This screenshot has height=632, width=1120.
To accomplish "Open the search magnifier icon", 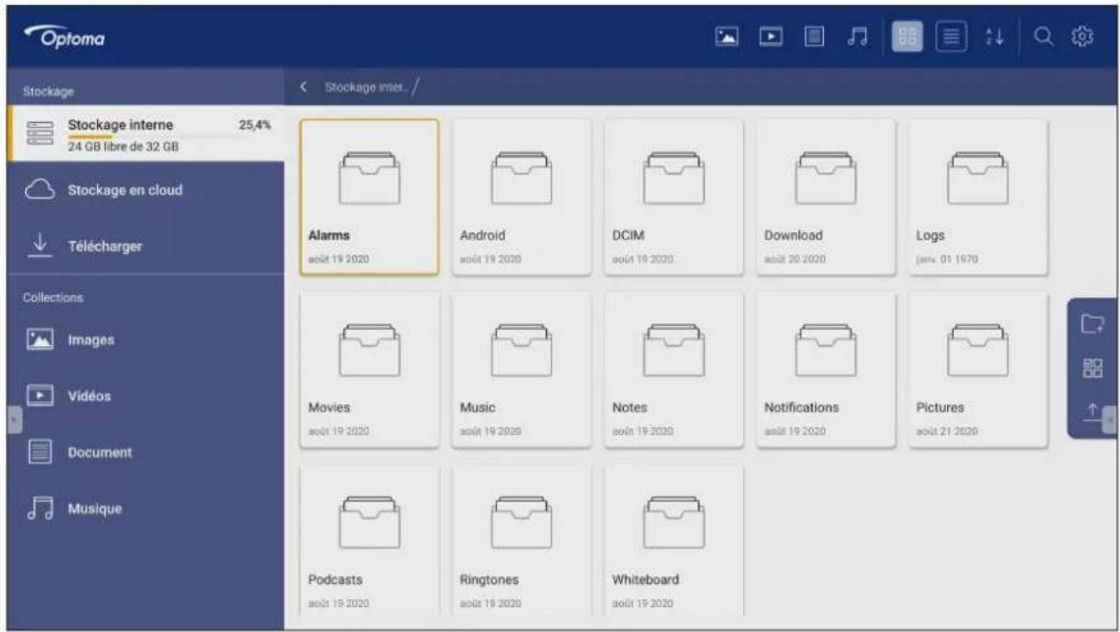I will 1044,37.
